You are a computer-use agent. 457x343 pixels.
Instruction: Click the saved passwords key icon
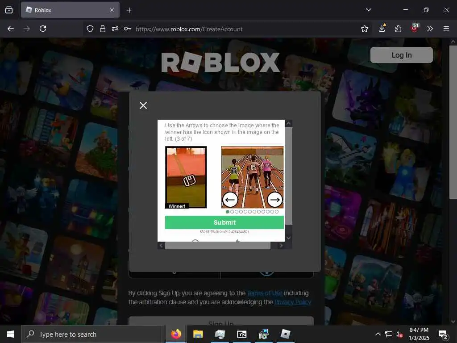click(127, 29)
